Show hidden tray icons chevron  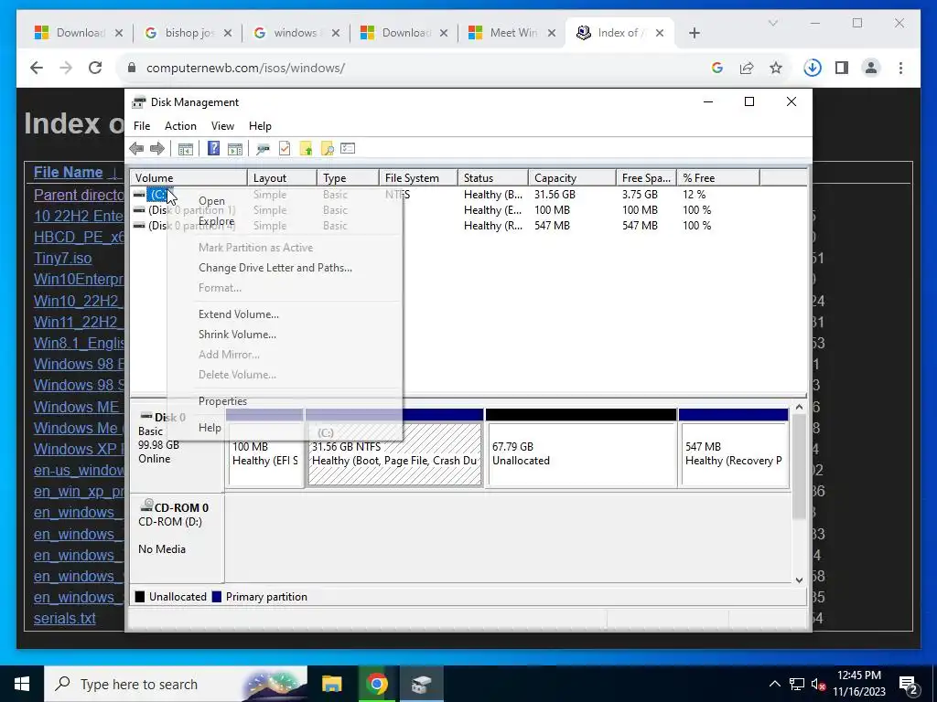[774, 684]
